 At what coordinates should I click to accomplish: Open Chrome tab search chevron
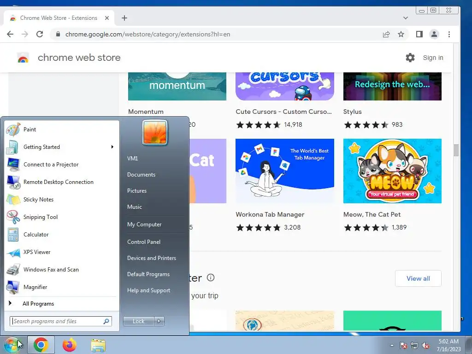pos(406,18)
